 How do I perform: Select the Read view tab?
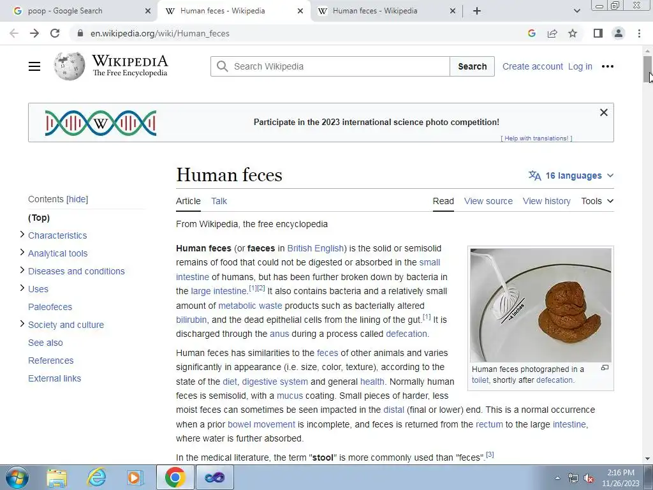point(443,201)
